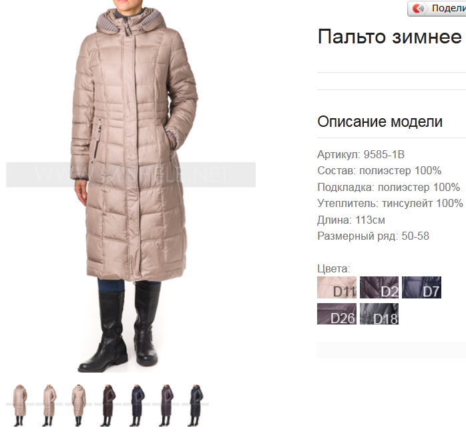Click the Артикул 9585-1B text

tap(361, 154)
